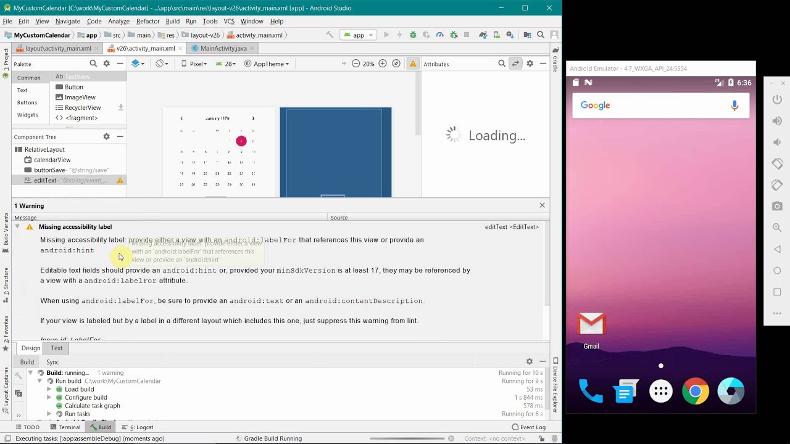Zoom in the design surface

tap(383, 64)
